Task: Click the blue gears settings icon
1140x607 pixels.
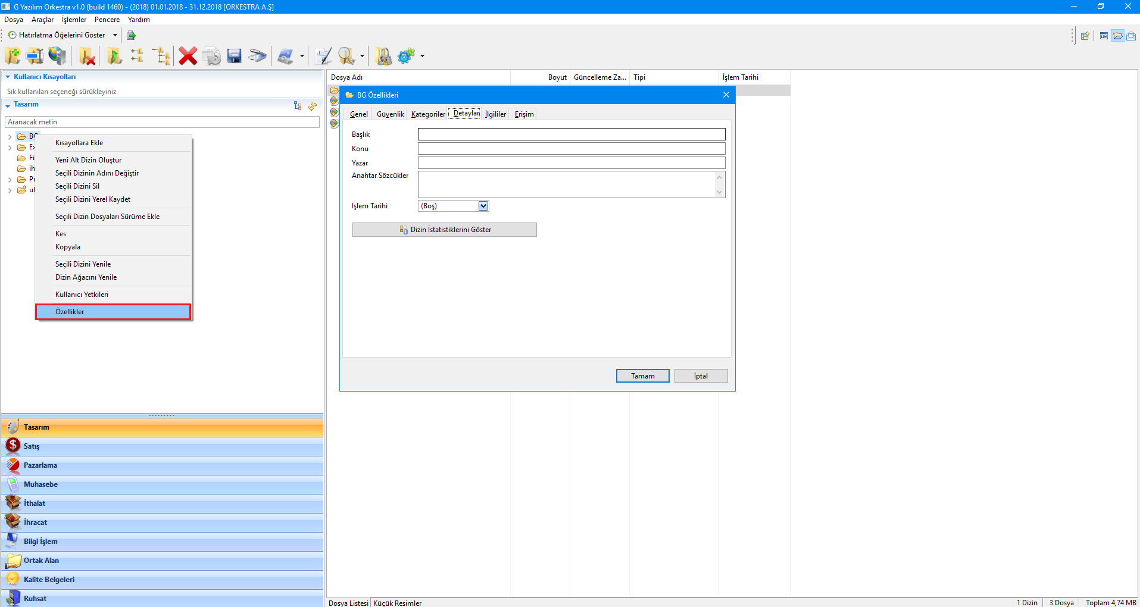Action: pyautogui.click(x=406, y=56)
